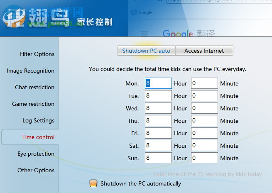Click the Friday Minute input box
The width and height of the screenshot is (272, 193).
[204, 133]
